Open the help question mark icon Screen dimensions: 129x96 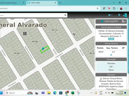click(x=119, y=15)
